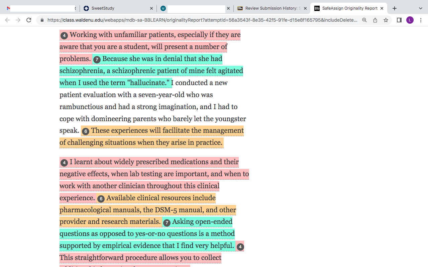Select the SafeAssign Originality Report tab
Screen dimensions: 428x267
[348, 8]
